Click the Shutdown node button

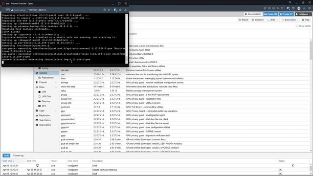coord(258,20)
